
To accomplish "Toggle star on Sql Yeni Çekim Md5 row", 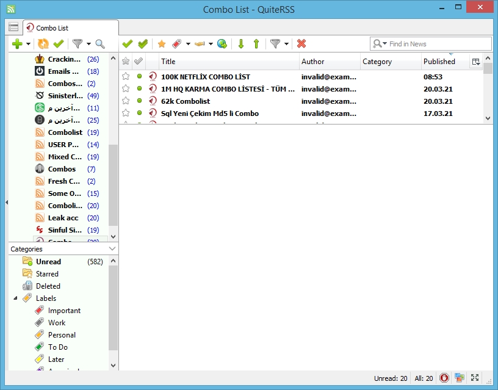I will point(126,113).
